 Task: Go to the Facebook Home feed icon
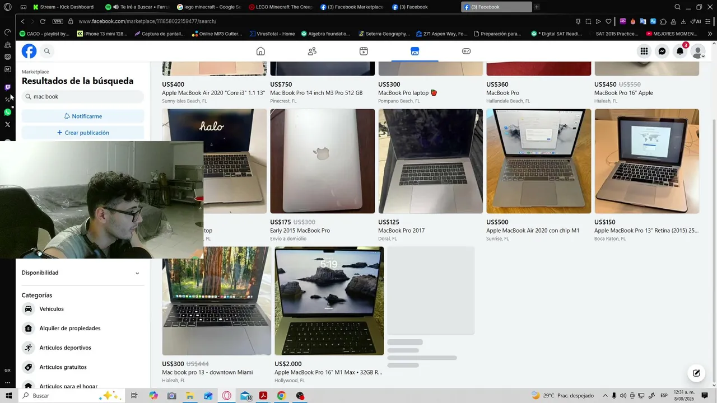click(260, 51)
